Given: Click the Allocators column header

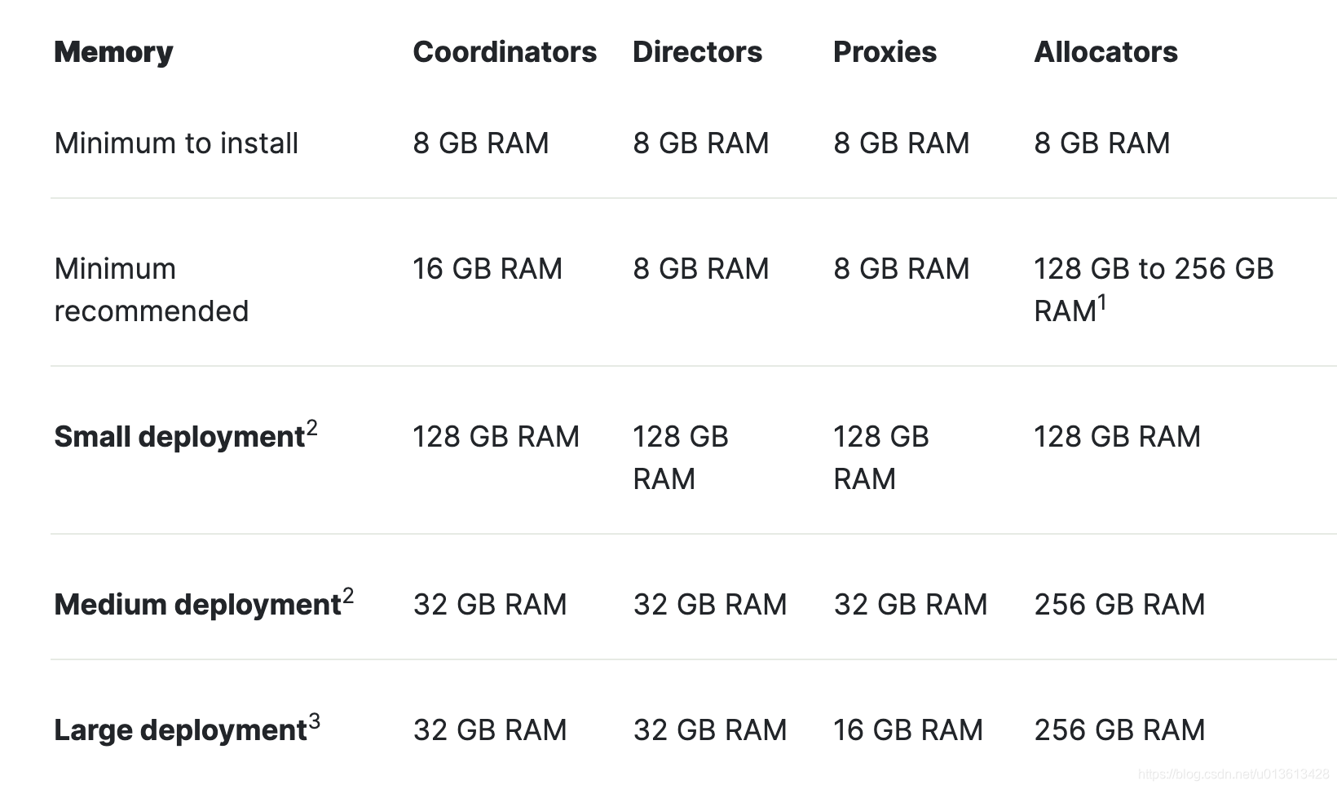Looking at the screenshot, I should (1105, 52).
